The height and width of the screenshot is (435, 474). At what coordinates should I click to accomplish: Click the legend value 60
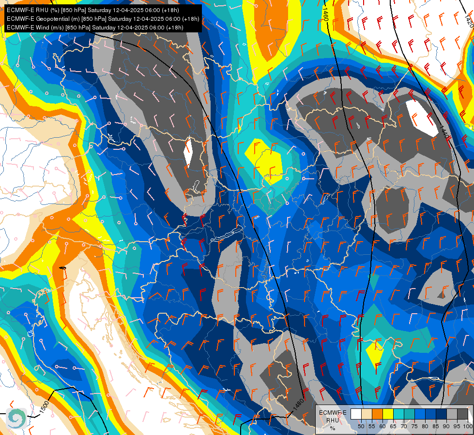coord(382,426)
